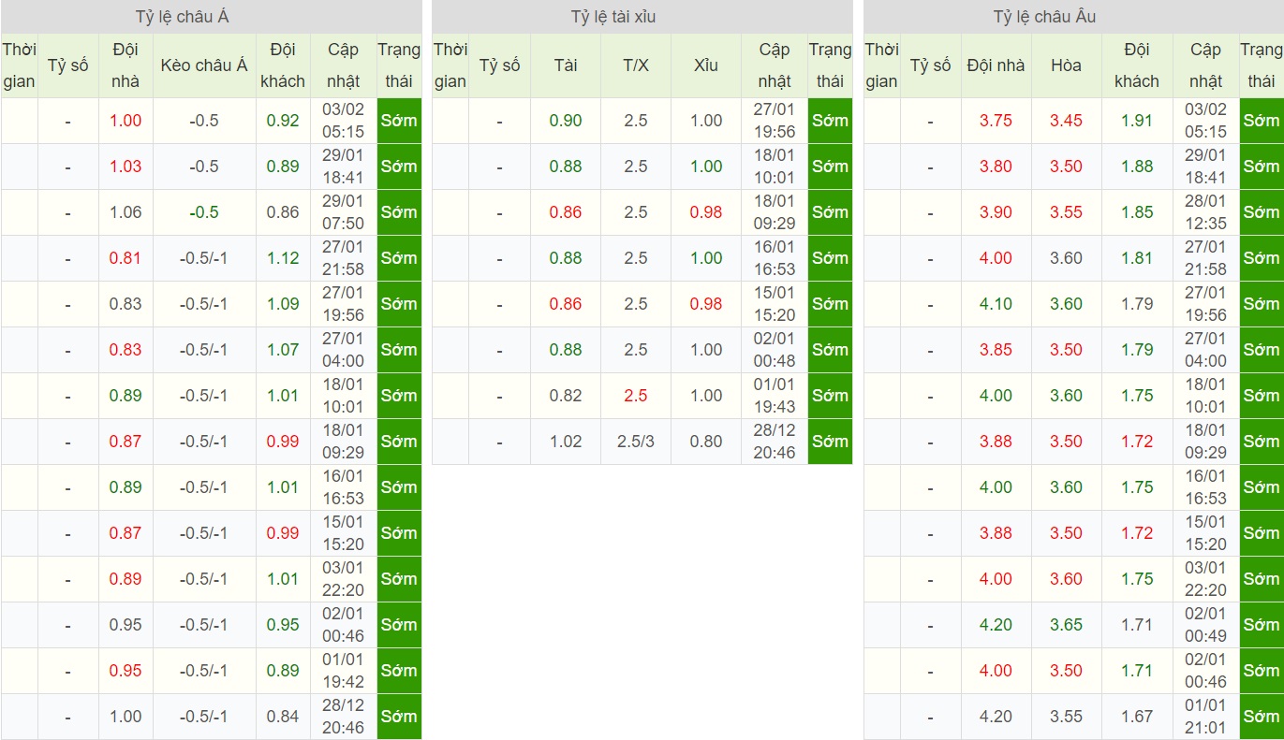Click update time 02/01 00:48

(775, 350)
